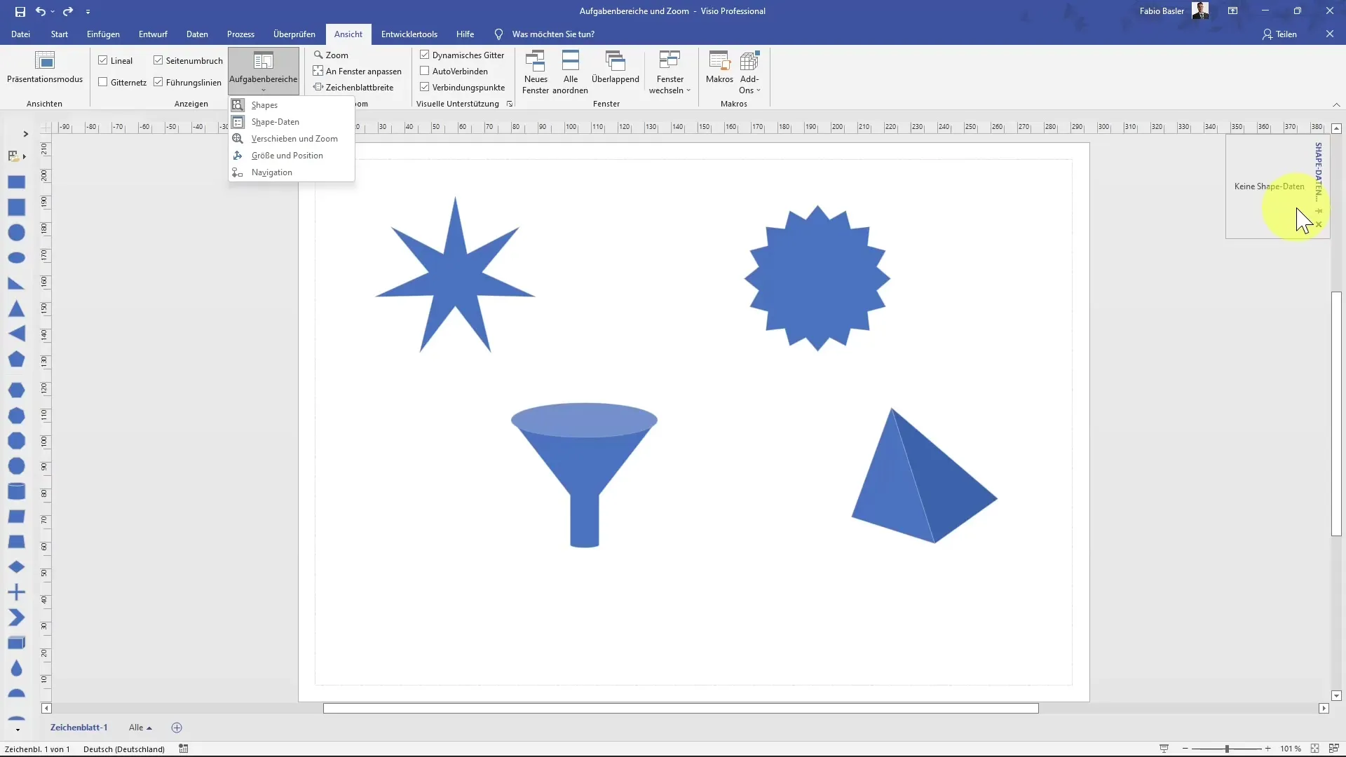
Task: Choose Navigation menu entry
Action: [292, 172]
